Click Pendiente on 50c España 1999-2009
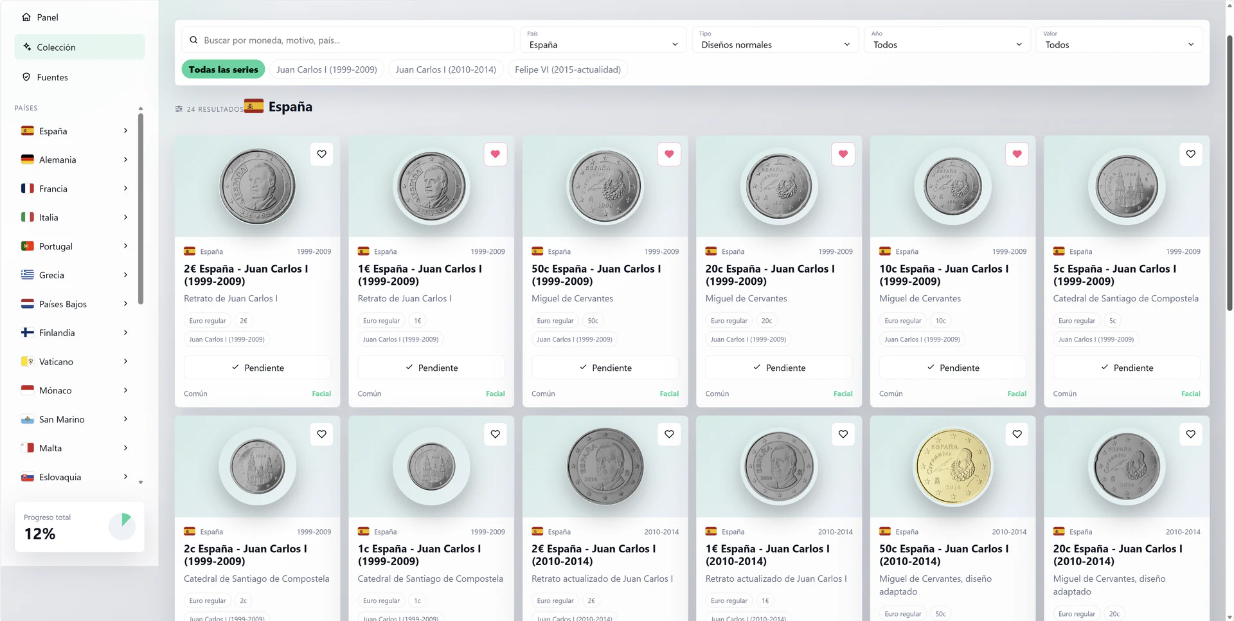The width and height of the screenshot is (1234, 621). point(605,368)
